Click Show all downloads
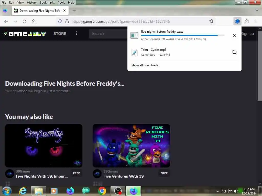 point(145,65)
